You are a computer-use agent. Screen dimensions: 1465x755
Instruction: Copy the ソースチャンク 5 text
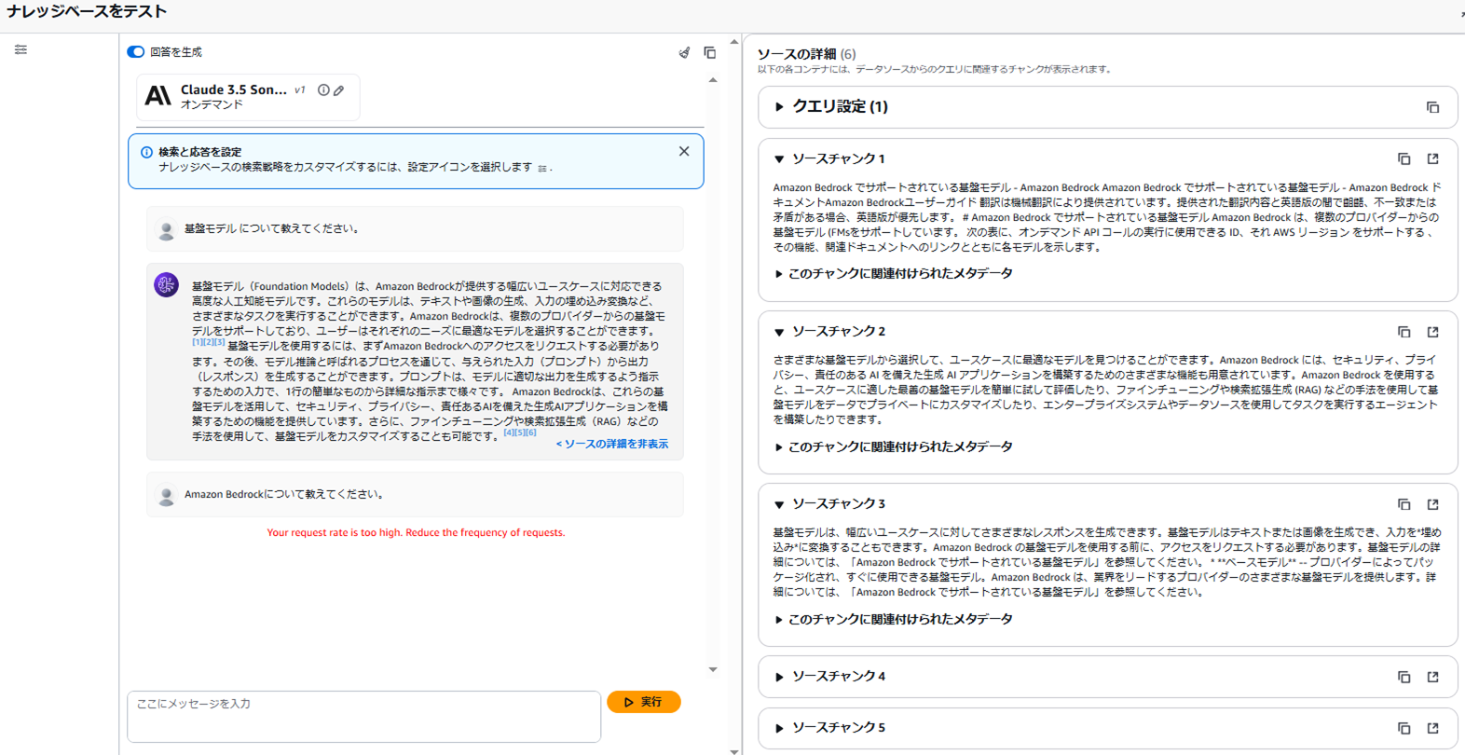point(1404,728)
